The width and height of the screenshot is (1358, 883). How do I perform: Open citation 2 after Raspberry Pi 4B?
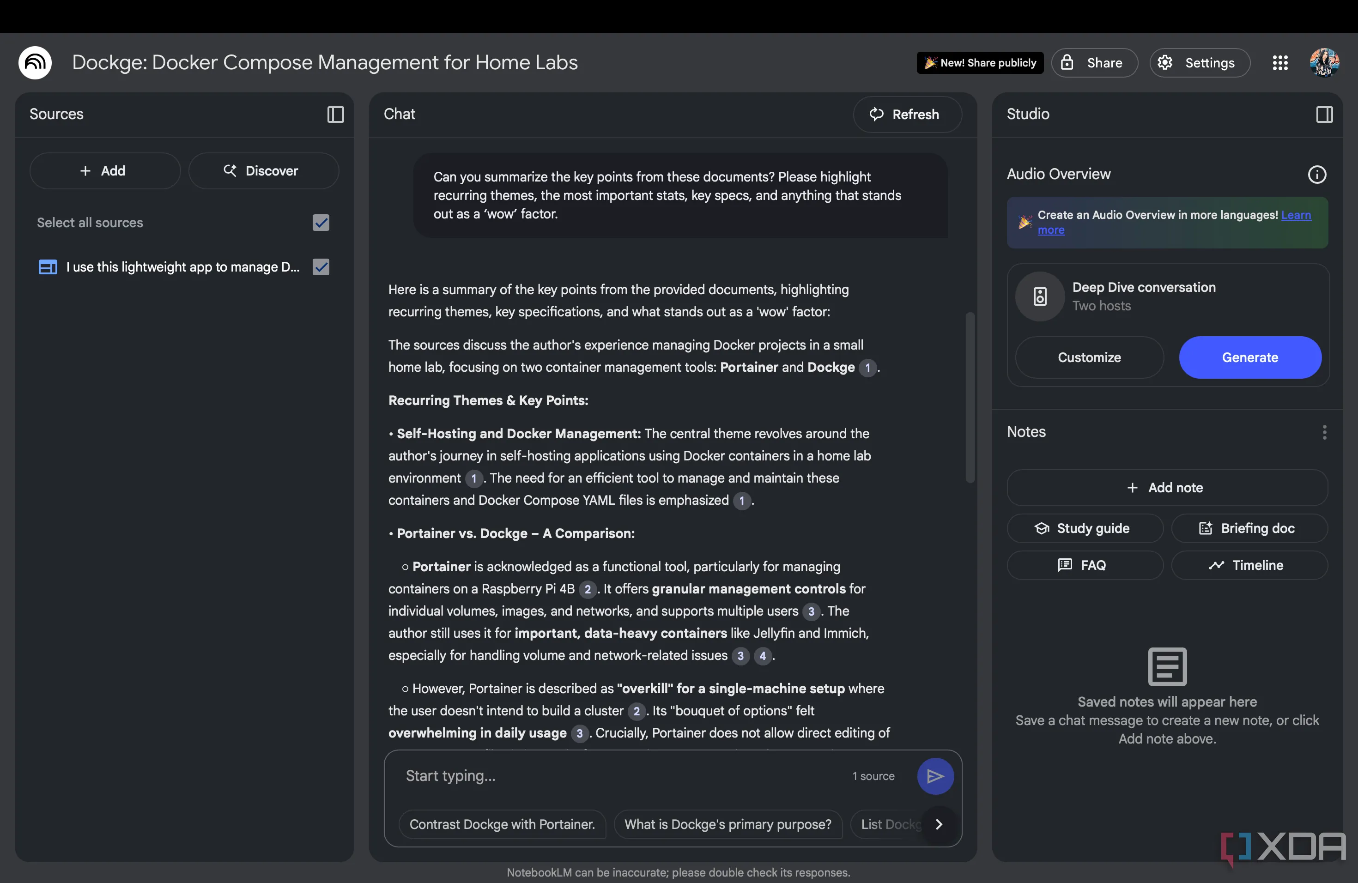588,589
